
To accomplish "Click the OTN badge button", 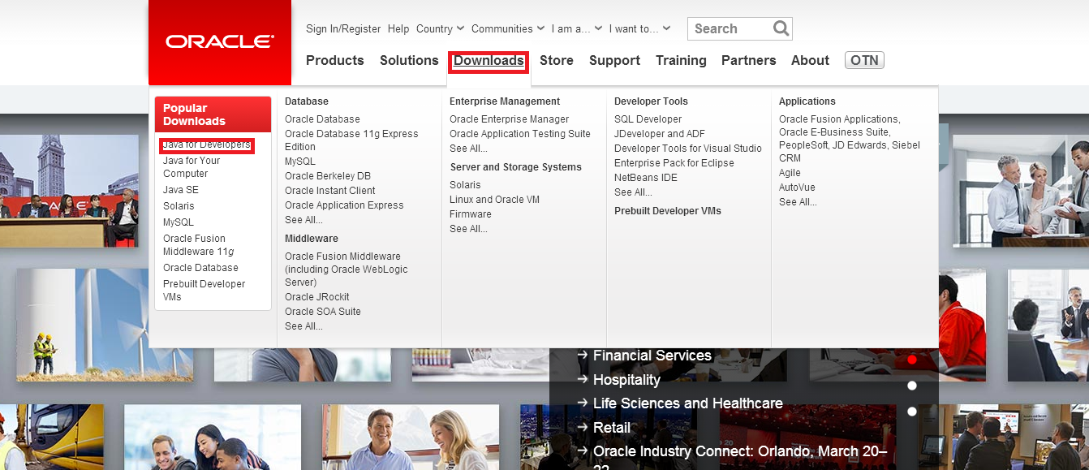I will tap(864, 60).
